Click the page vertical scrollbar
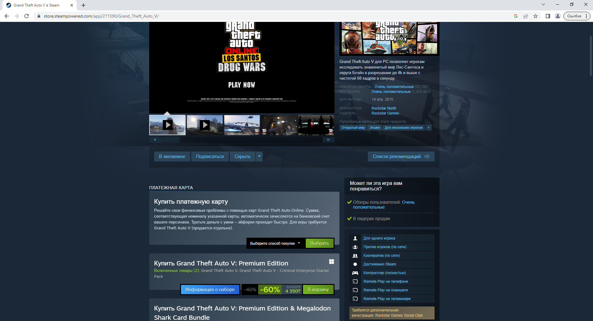Viewport: 593px width, 321px height. 591,56
